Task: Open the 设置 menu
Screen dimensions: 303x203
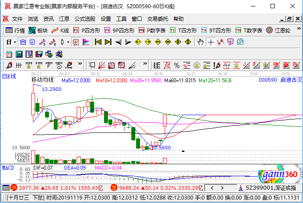Action: [x=106, y=19]
